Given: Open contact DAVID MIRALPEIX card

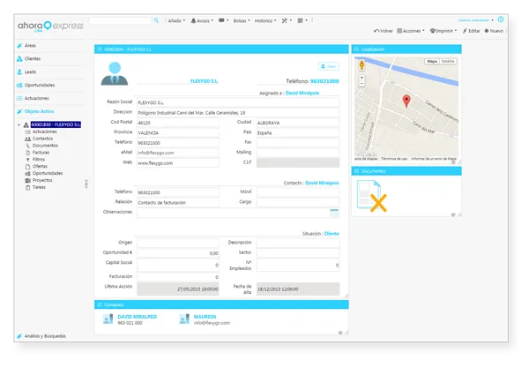Looking at the screenshot, I should pyautogui.click(x=130, y=319).
